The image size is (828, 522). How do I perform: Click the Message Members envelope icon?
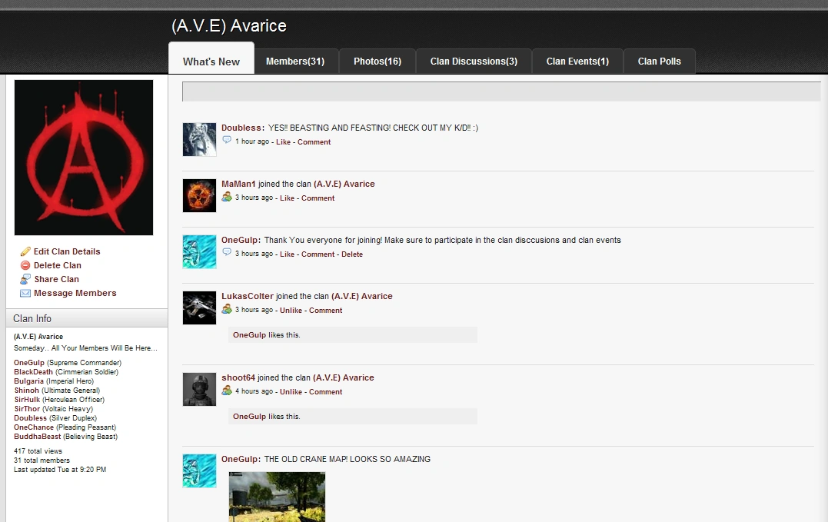pyautogui.click(x=25, y=293)
